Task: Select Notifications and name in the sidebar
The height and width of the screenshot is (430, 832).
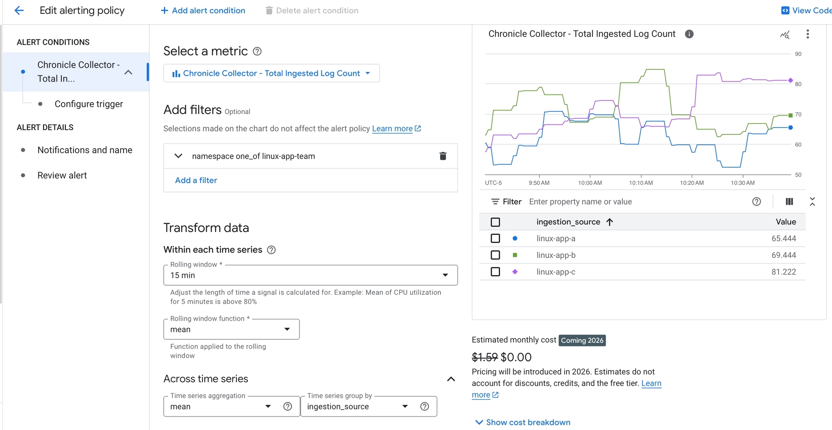Action: (84, 150)
